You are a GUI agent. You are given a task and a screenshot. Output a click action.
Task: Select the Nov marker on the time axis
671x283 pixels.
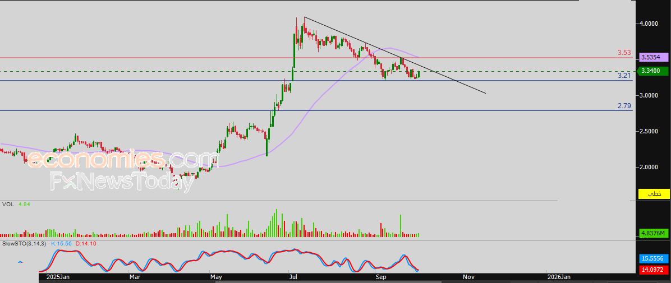(x=468, y=277)
